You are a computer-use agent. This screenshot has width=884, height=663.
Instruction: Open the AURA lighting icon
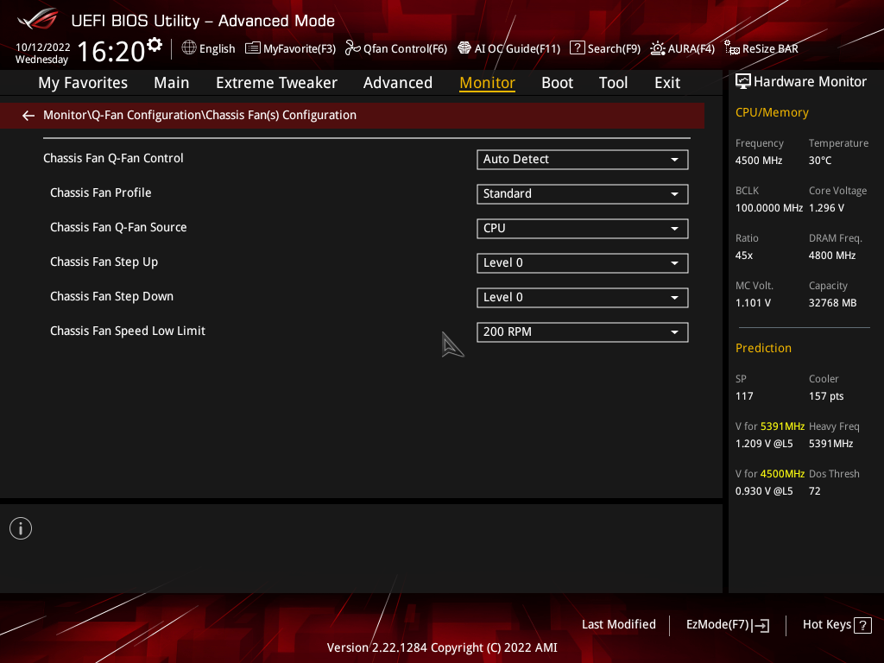pyautogui.click(x=657, y=48)
